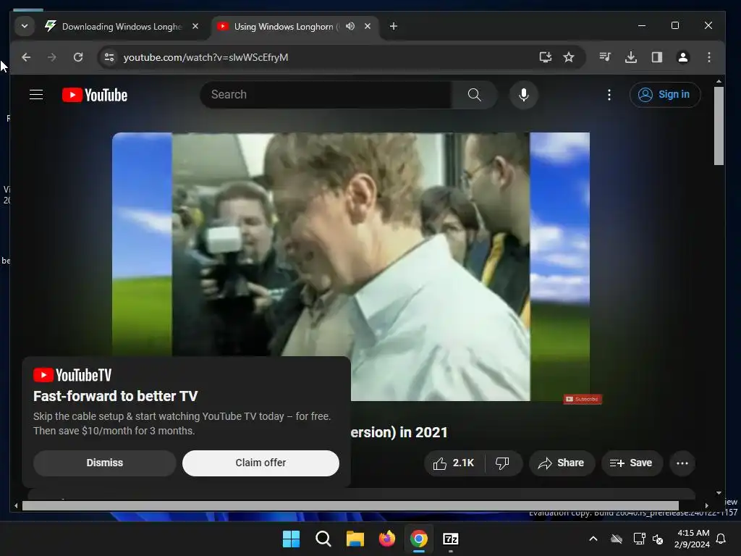Click scrollbar up arrow
This screenshot has height=556, width=741.
coord(719,81)
